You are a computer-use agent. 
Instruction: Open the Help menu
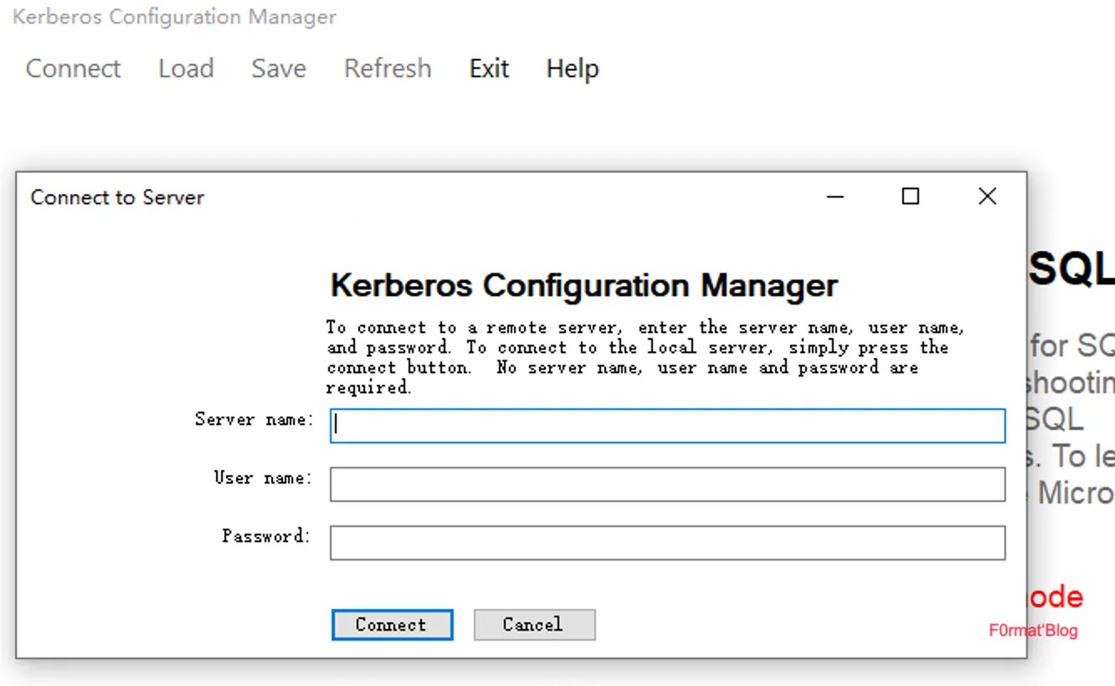coord(573,69)
